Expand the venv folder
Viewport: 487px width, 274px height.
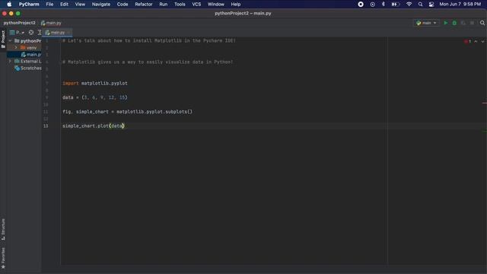pyautogui.click(x=16, y=47)
